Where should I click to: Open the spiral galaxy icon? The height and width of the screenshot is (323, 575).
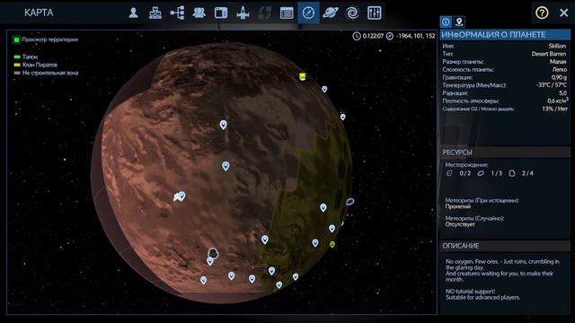click(x=352, y=13)
